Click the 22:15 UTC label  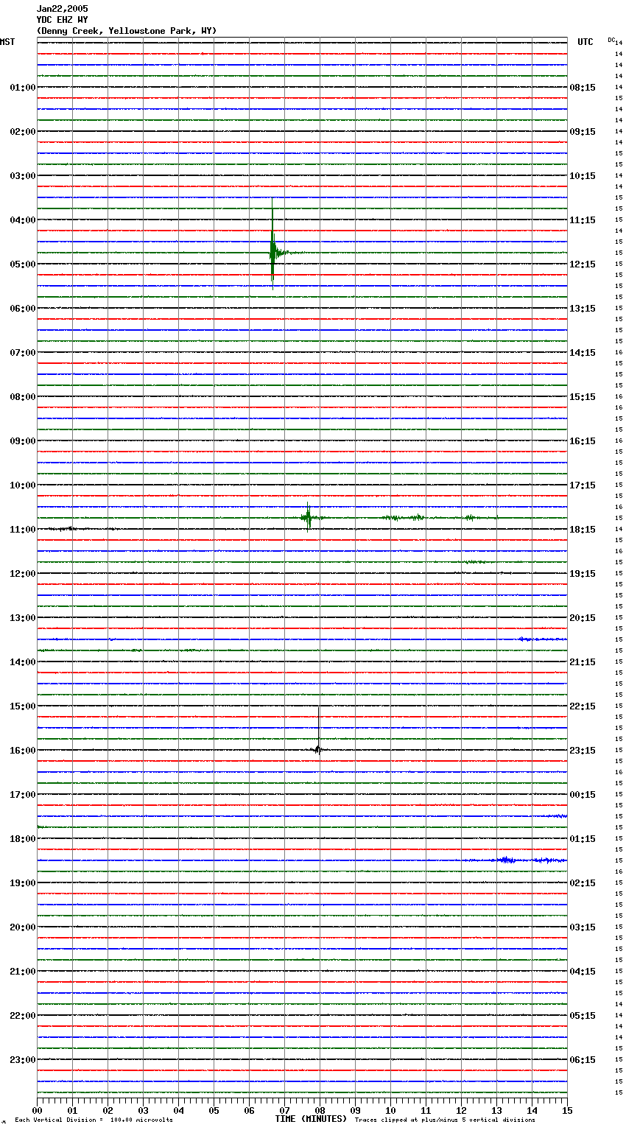coord(583,706)
